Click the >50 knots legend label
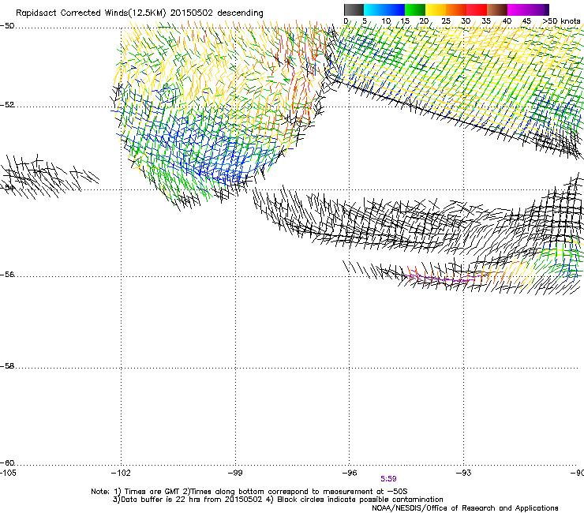Viewport: 584px width, 513px height. coord(562,21)
